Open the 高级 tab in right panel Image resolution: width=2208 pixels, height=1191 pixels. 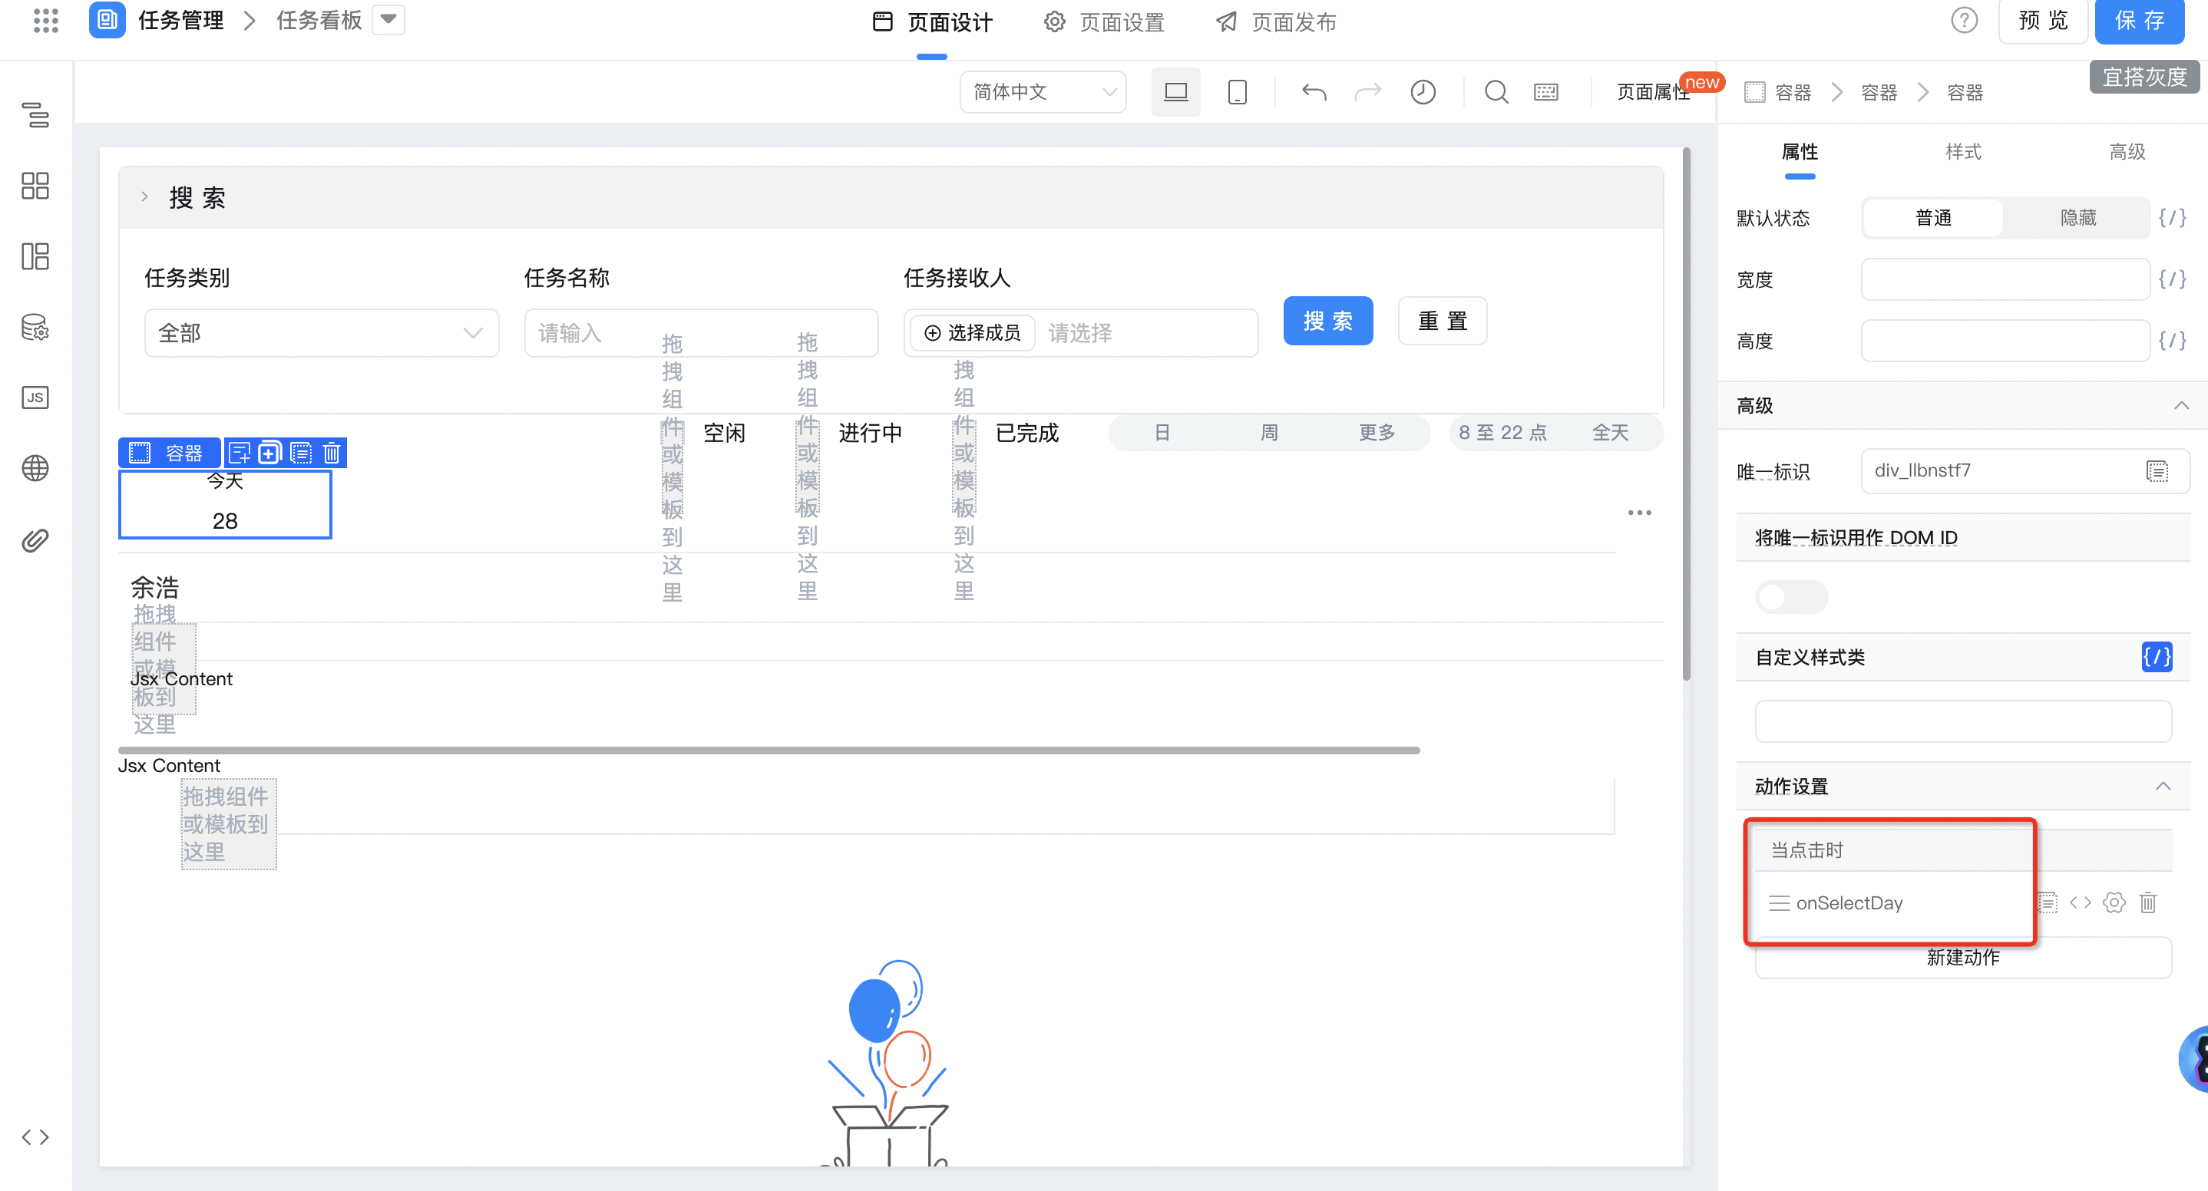[x=2127, y=152]
